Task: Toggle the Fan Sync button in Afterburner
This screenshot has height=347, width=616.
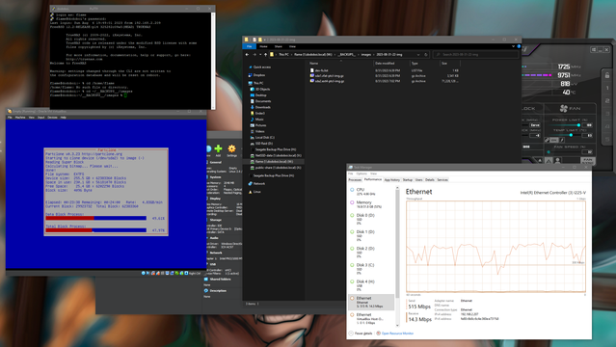Action: pos(588,160)
